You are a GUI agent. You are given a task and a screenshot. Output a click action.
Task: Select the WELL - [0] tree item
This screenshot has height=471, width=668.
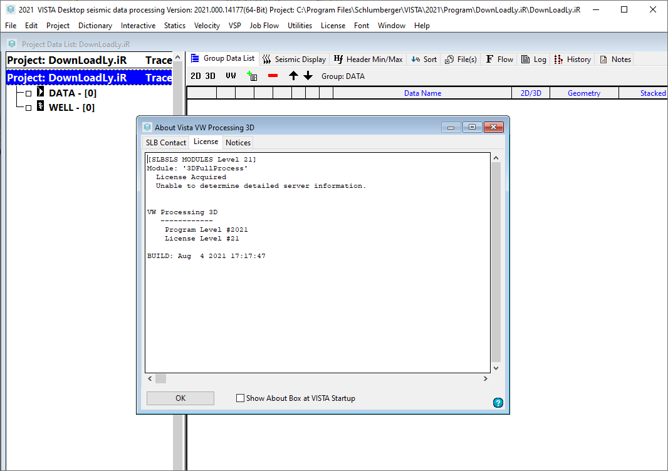[71, 107]
